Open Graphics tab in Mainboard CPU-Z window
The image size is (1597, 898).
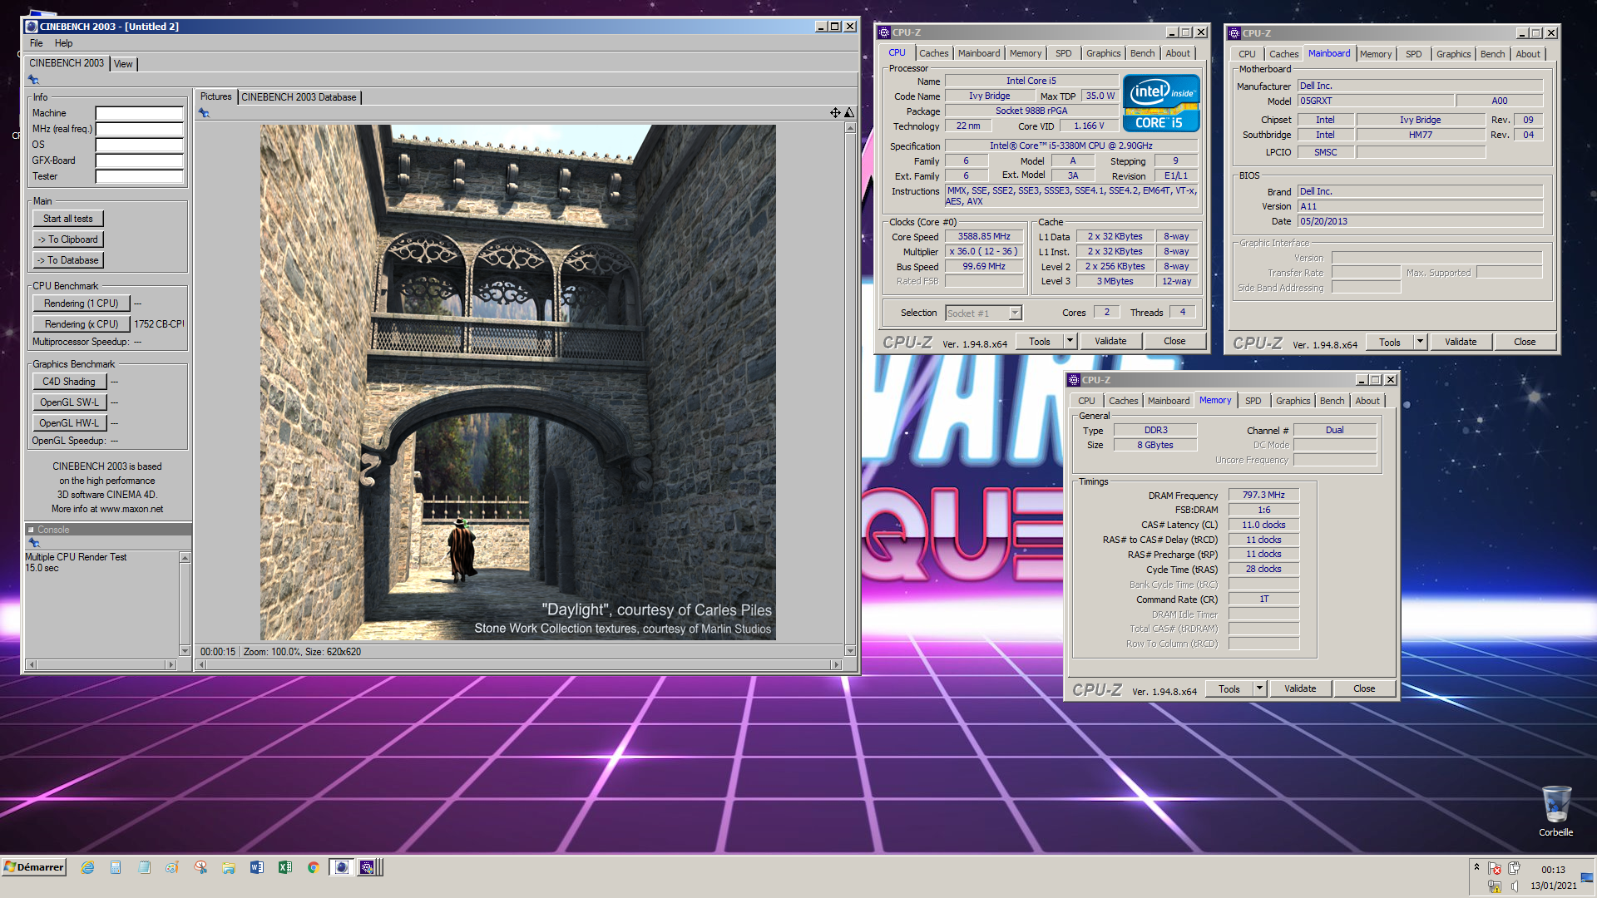point(1453,54)
